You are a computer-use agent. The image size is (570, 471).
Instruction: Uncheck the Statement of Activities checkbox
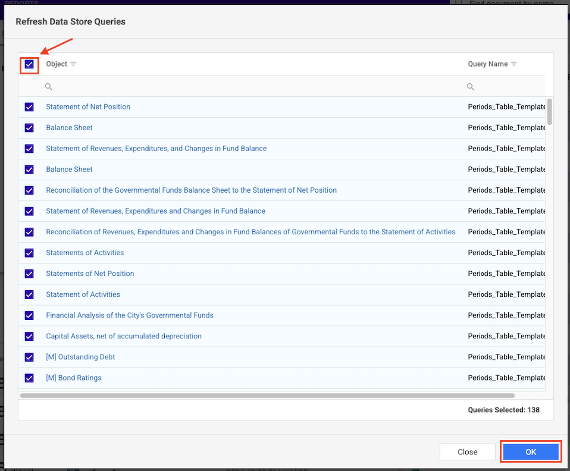(29, 294)
